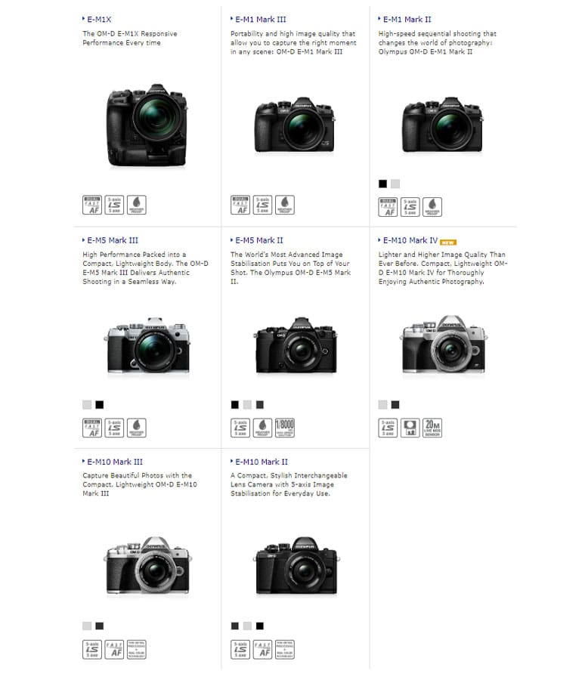
Task: Click the Fast AF icon under E-M10 Mark III
Action: tap(114, 649)
